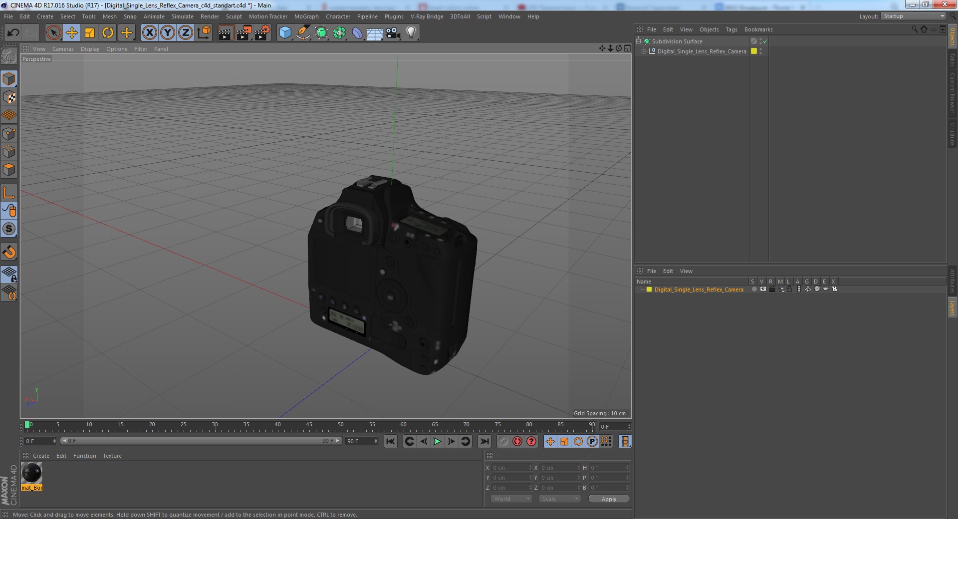Viewport: 958px width, 578px height.
Task: Open the Render menu in main menu bar
Action: point(210,16)
